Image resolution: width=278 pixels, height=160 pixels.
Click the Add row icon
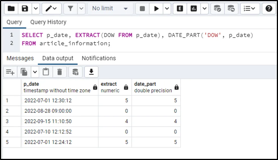click(x=10, y=72)
